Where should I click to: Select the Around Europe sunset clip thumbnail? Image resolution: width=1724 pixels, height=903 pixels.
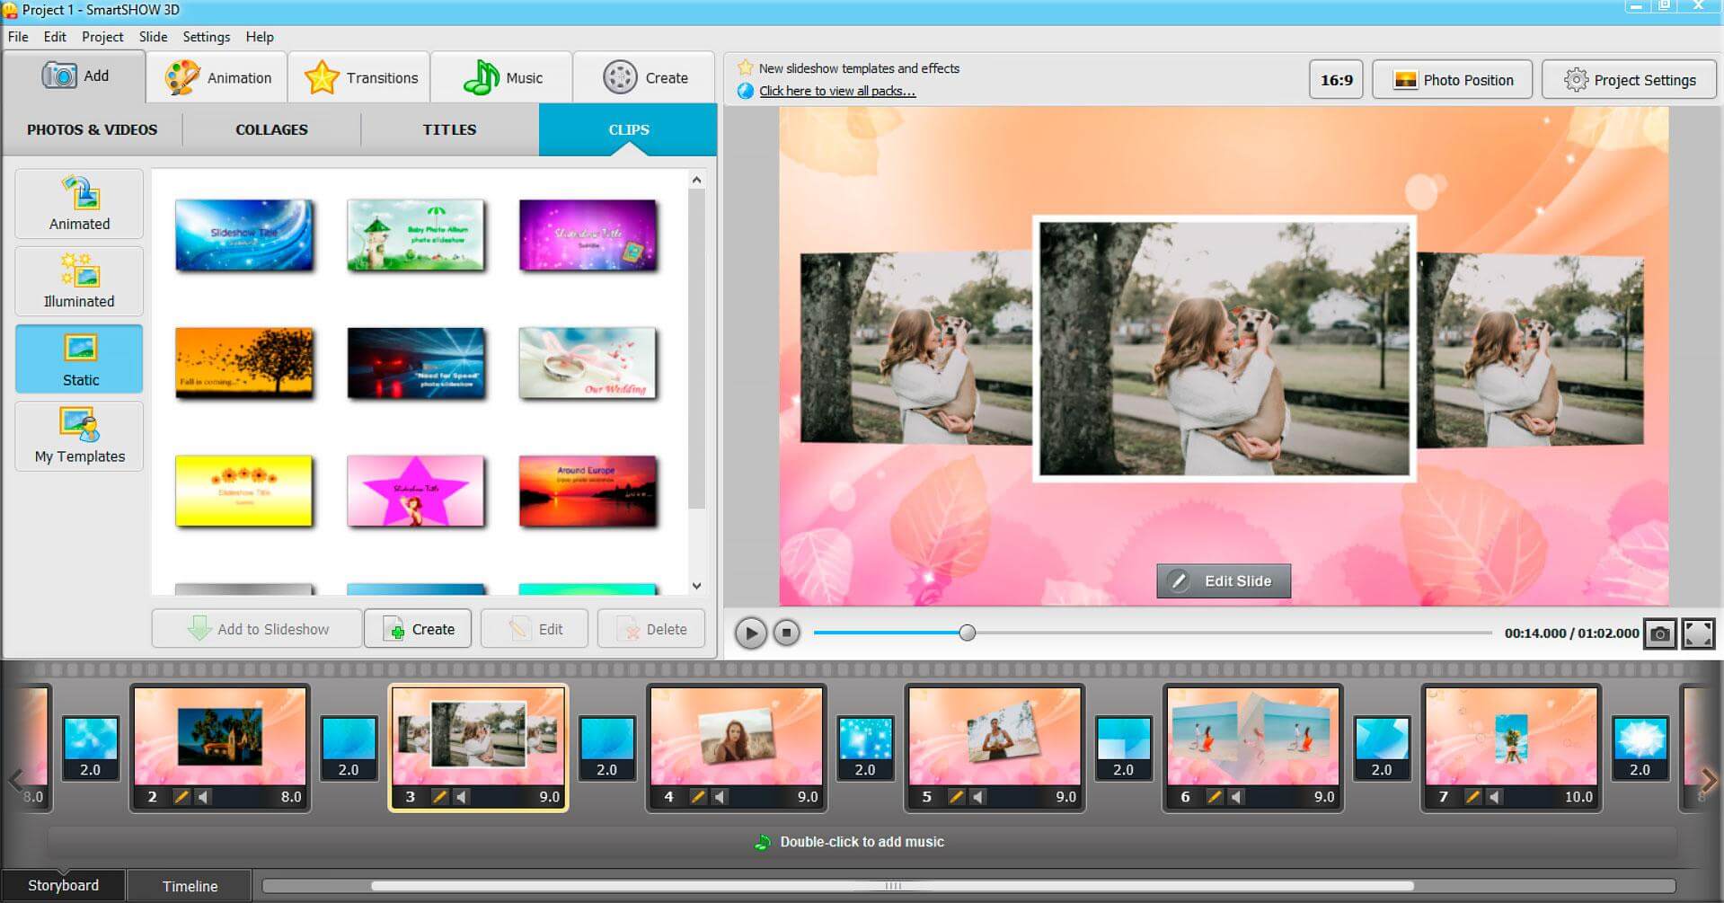click(x=588, y=491)
